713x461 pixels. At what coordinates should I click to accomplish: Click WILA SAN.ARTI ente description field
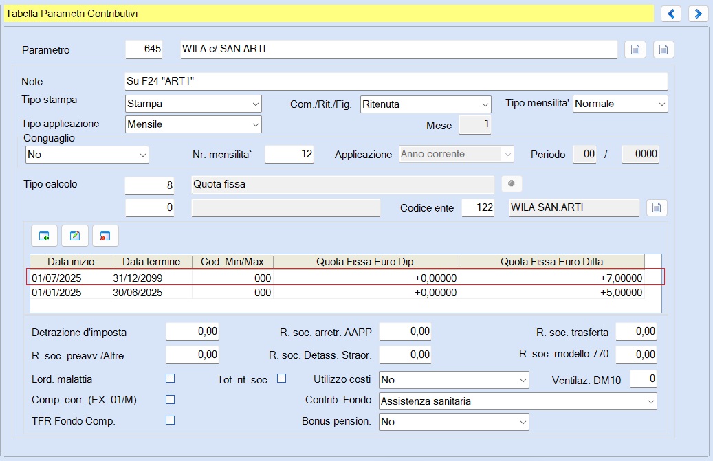(574, 207)
